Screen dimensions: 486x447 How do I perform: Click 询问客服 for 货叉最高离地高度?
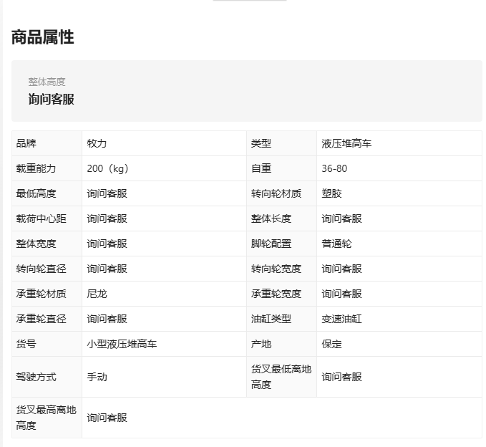[107, 418]
